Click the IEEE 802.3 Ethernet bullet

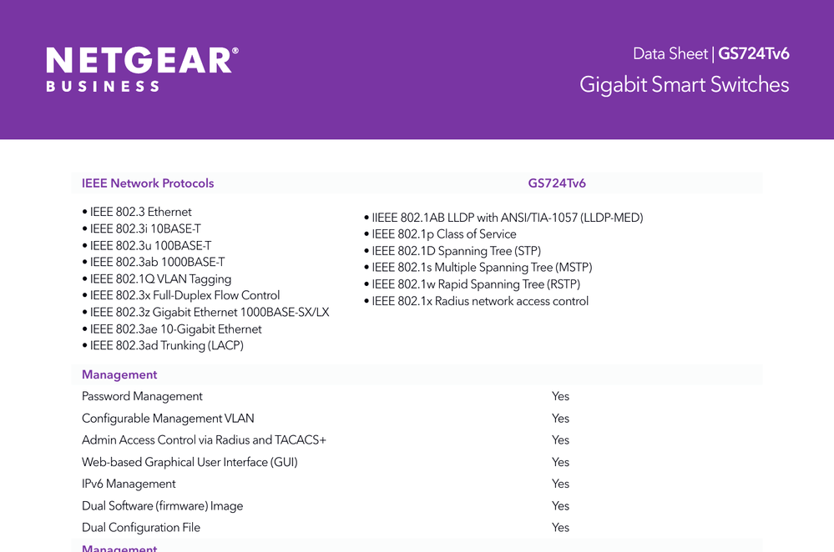[x=140, y=212]
